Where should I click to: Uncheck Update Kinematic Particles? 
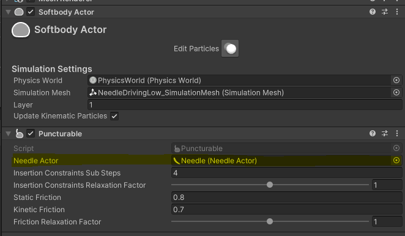[x=114, y=116]
